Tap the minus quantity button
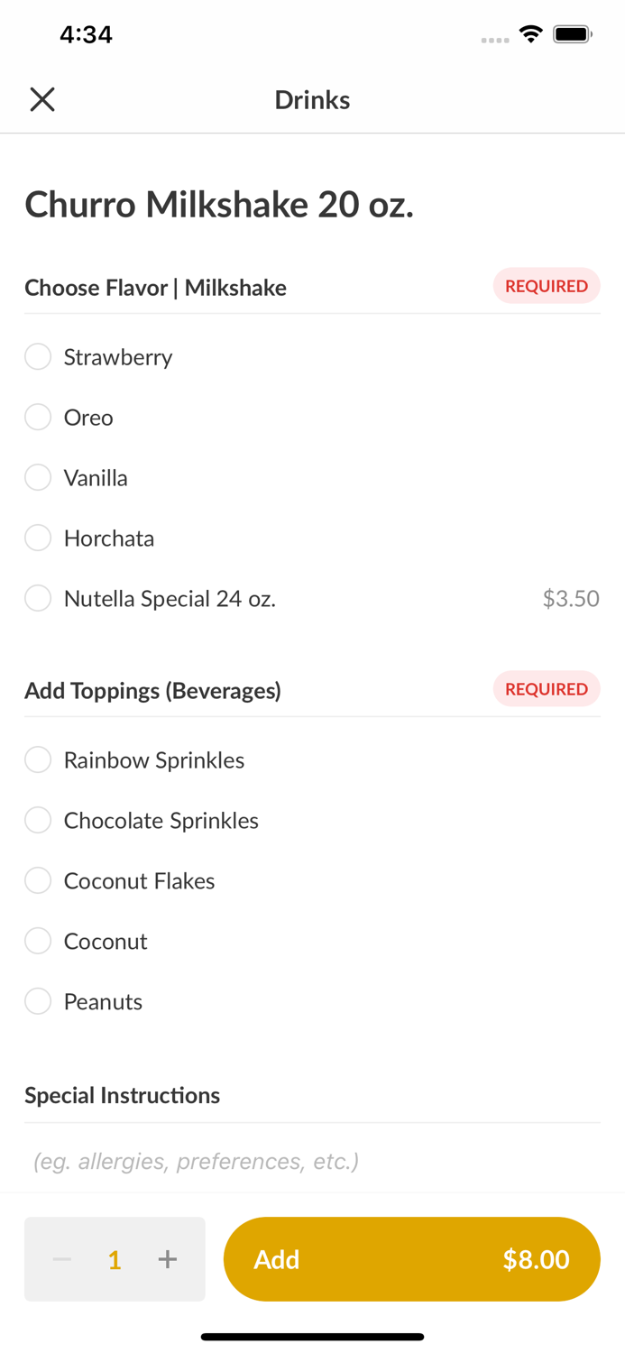This screenshot has width=625, height=1353. [62, 1259]
